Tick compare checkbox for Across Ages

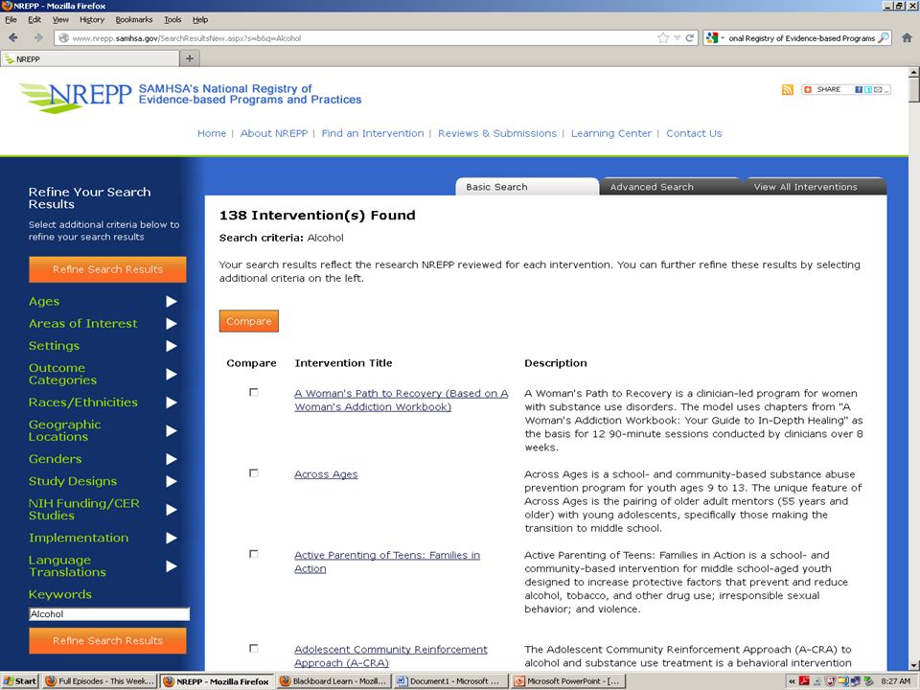coord(253,472)
